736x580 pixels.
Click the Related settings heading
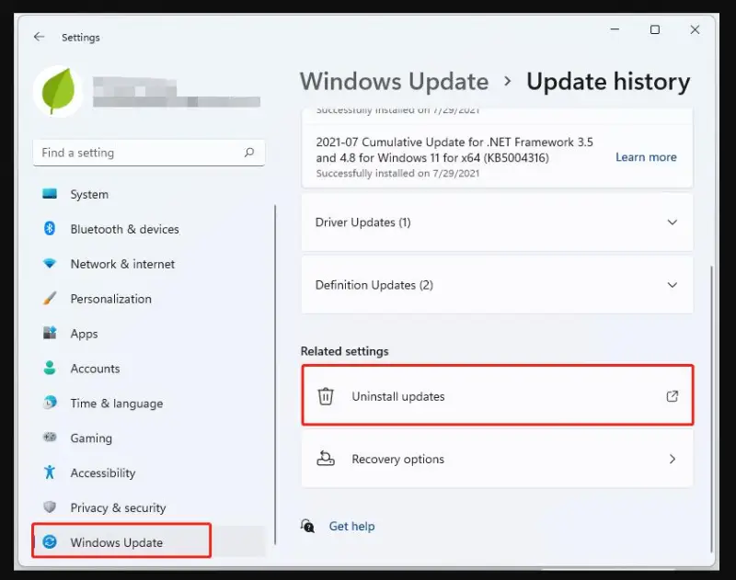pyautogui.click(x=344, y=351)
